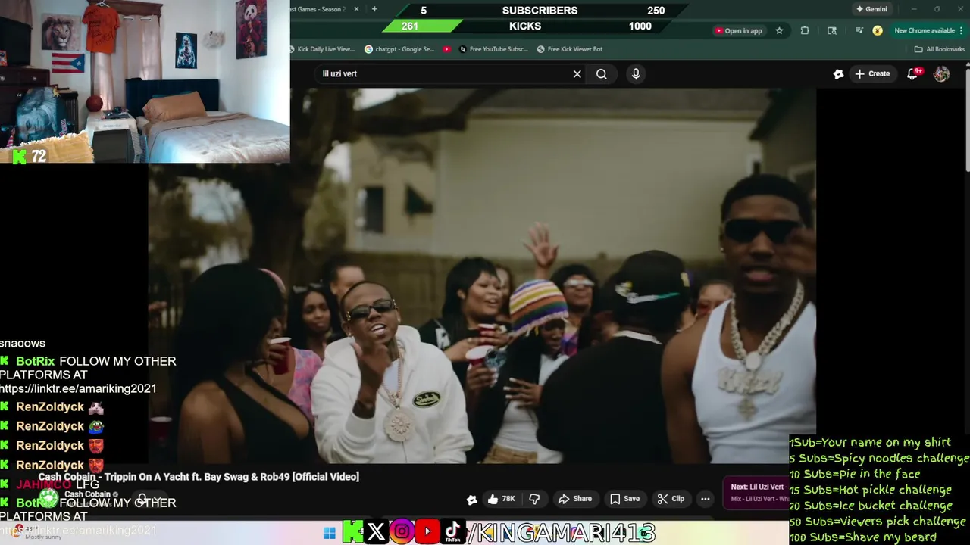Close the Beast Games browser tab
The image size is (970, 545).
[356, 9]
